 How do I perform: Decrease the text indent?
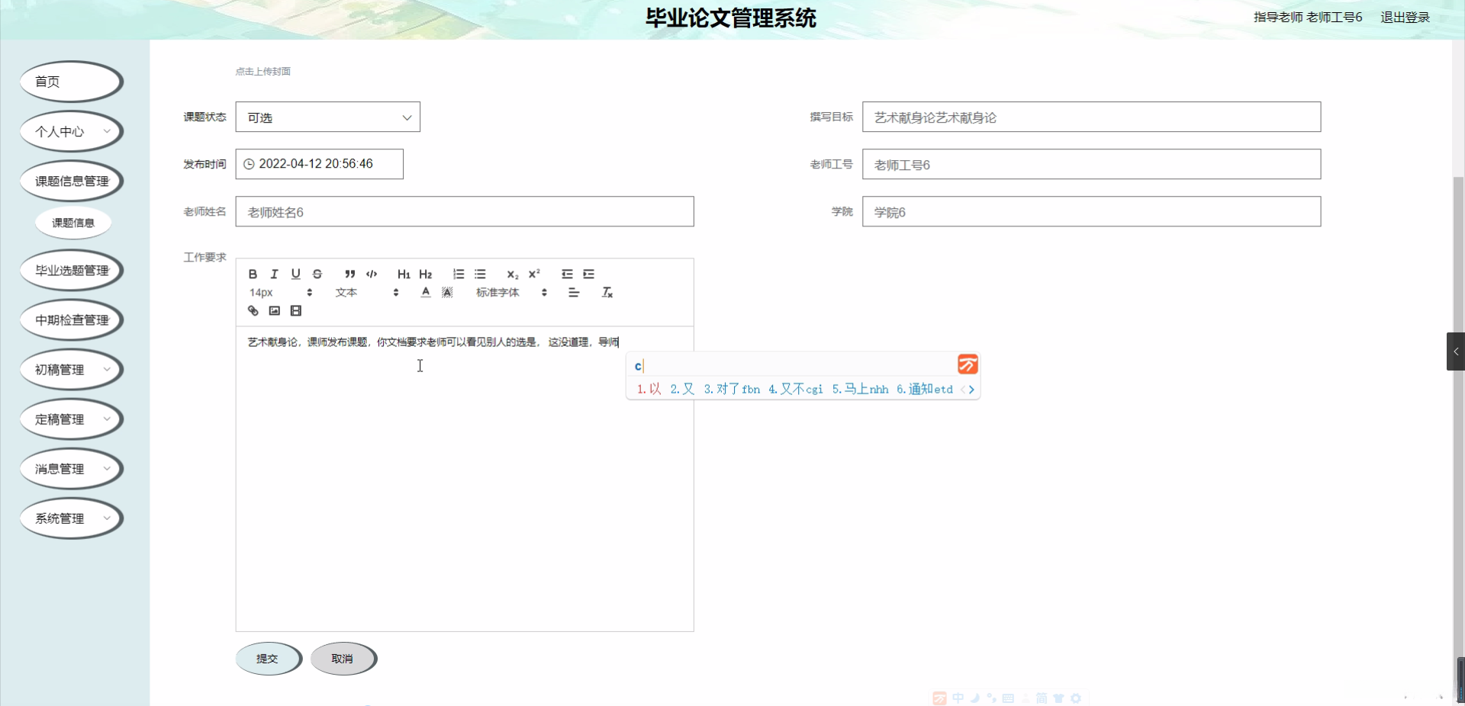coord(567,274)
